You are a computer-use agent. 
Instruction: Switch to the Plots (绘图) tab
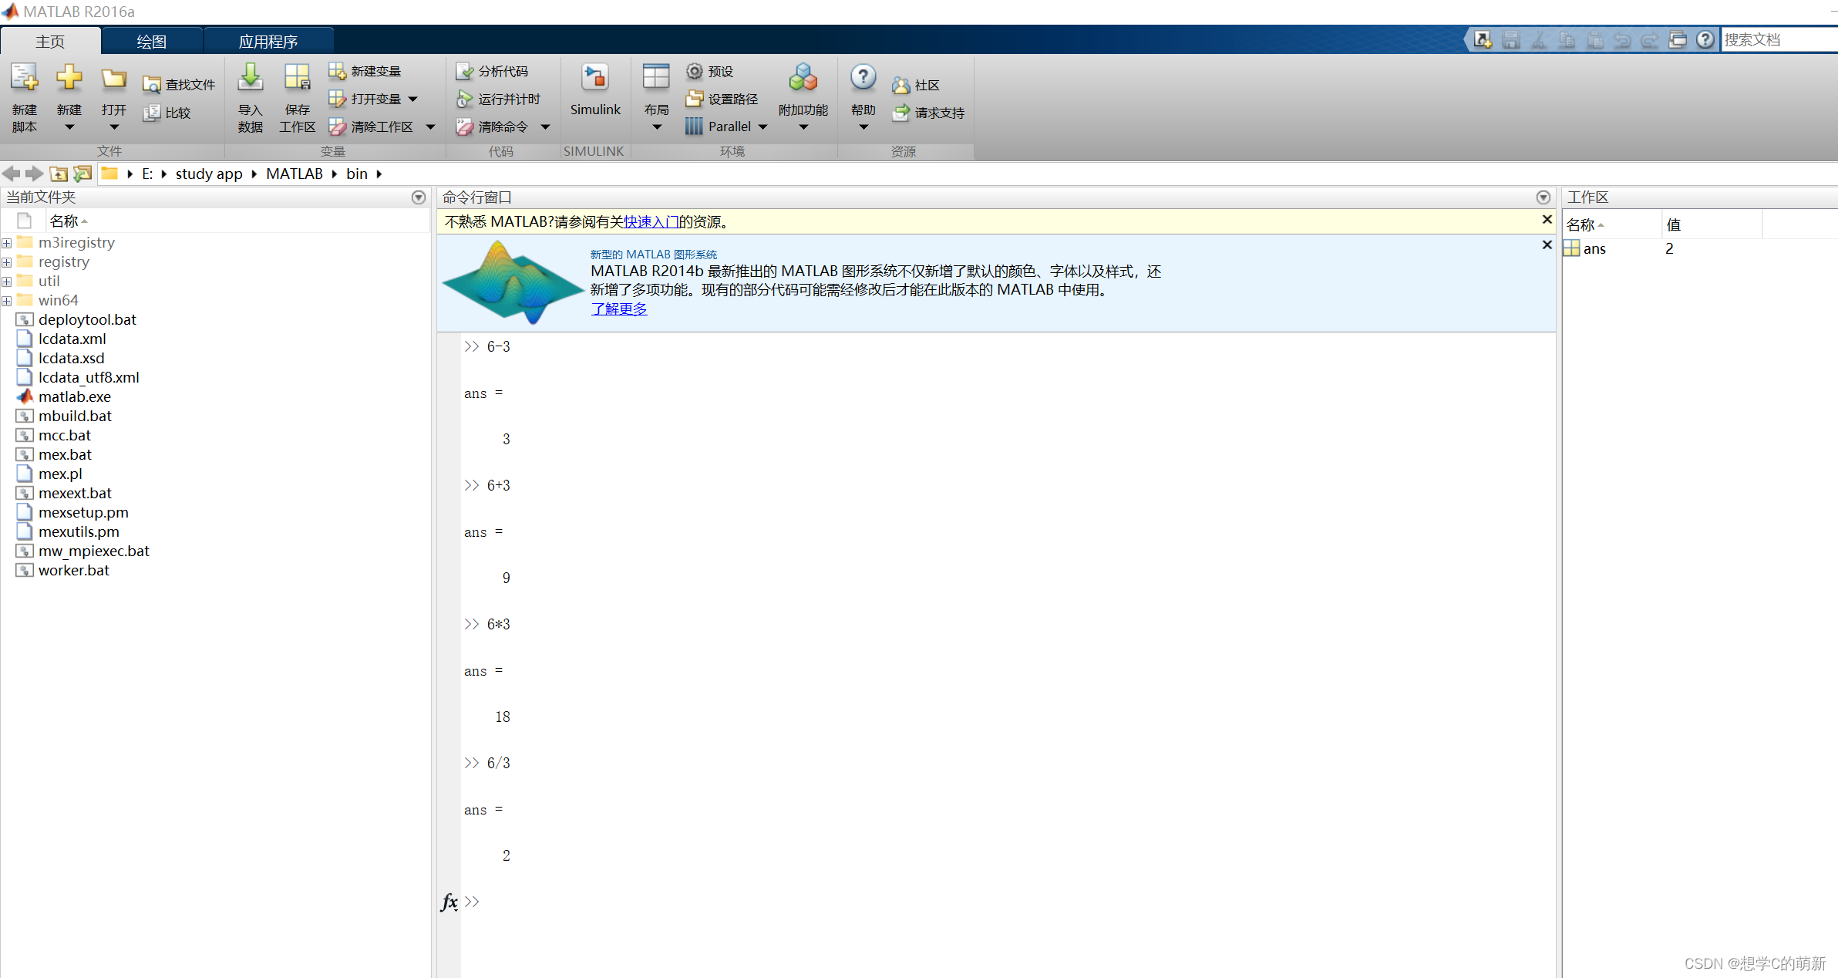click(x=151, y=42)
